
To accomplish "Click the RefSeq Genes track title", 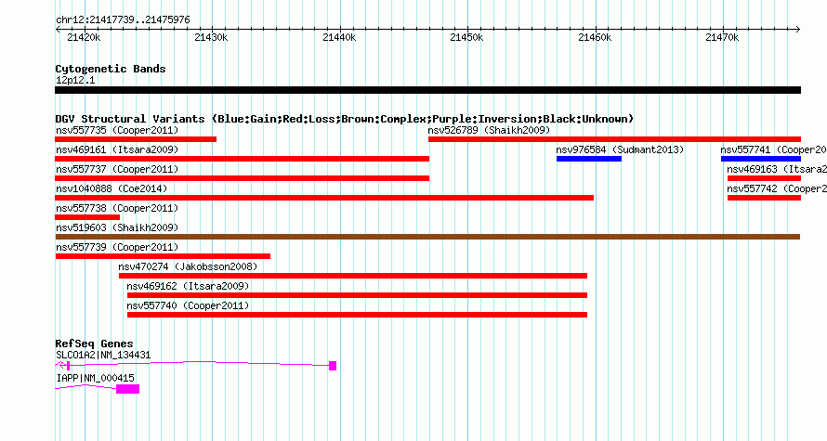I will [94, 344].
